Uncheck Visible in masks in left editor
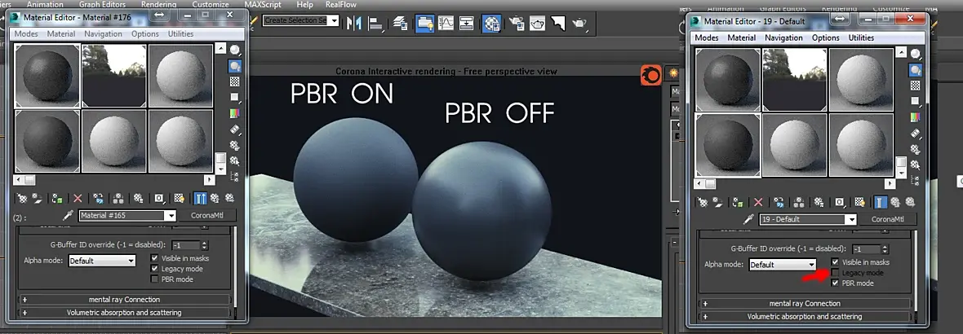The height and width of the screenshot is (334, 963). (x=155, y=258)
